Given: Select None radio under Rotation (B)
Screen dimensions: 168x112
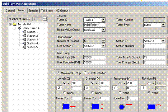Looking at the screenshot, I should coord(149,92).
